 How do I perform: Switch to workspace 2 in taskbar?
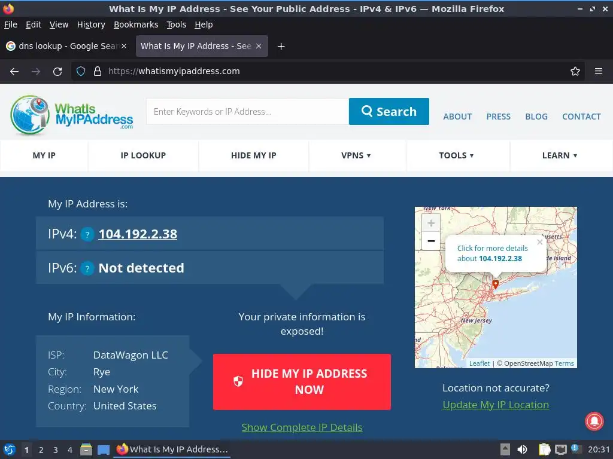(41, 450)
